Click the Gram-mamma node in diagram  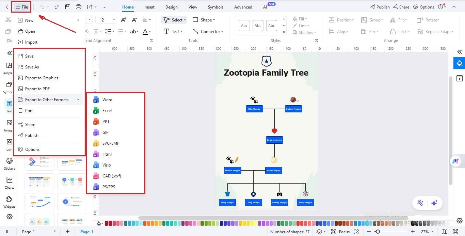(x=274, y=140)
